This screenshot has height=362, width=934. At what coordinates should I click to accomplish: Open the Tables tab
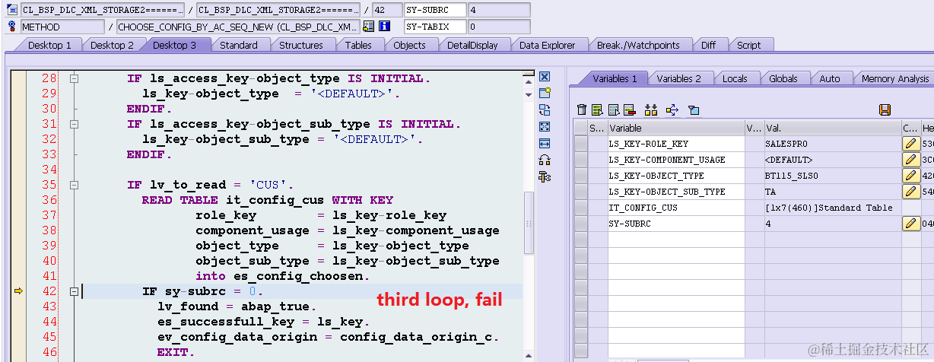358,45
